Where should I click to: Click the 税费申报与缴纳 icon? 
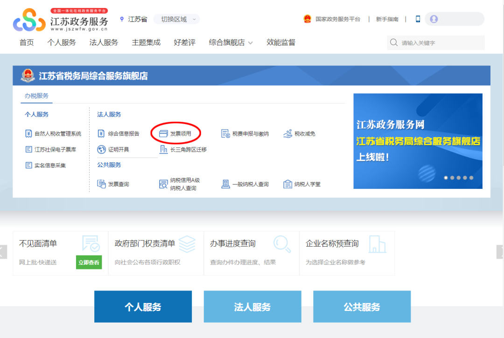[225, 133]
